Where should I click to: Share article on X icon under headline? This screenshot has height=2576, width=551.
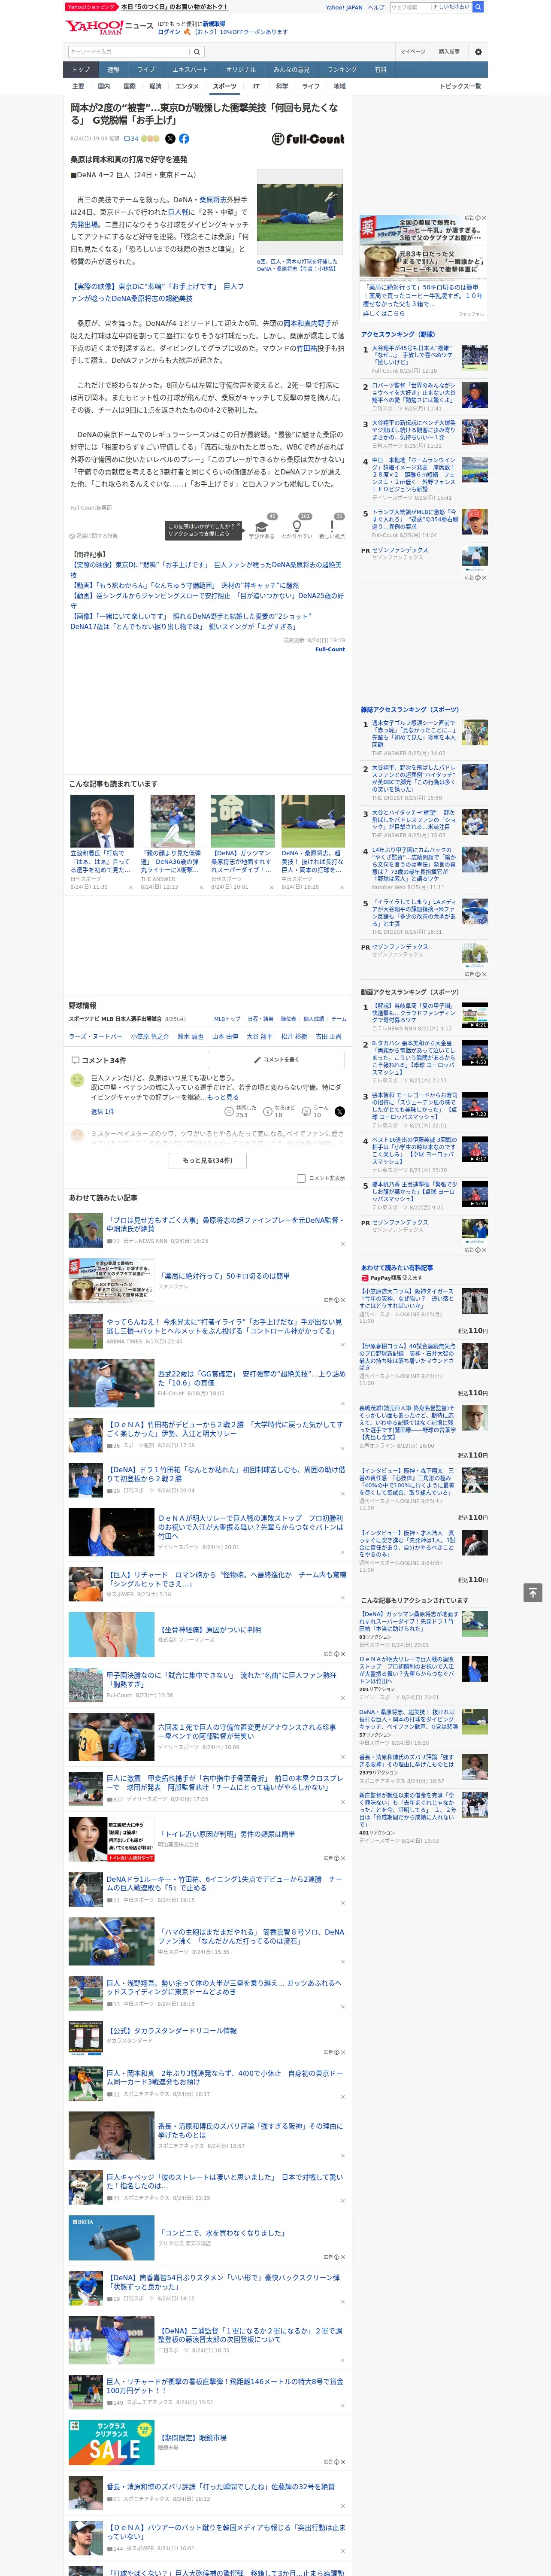[x=170, y=139]
